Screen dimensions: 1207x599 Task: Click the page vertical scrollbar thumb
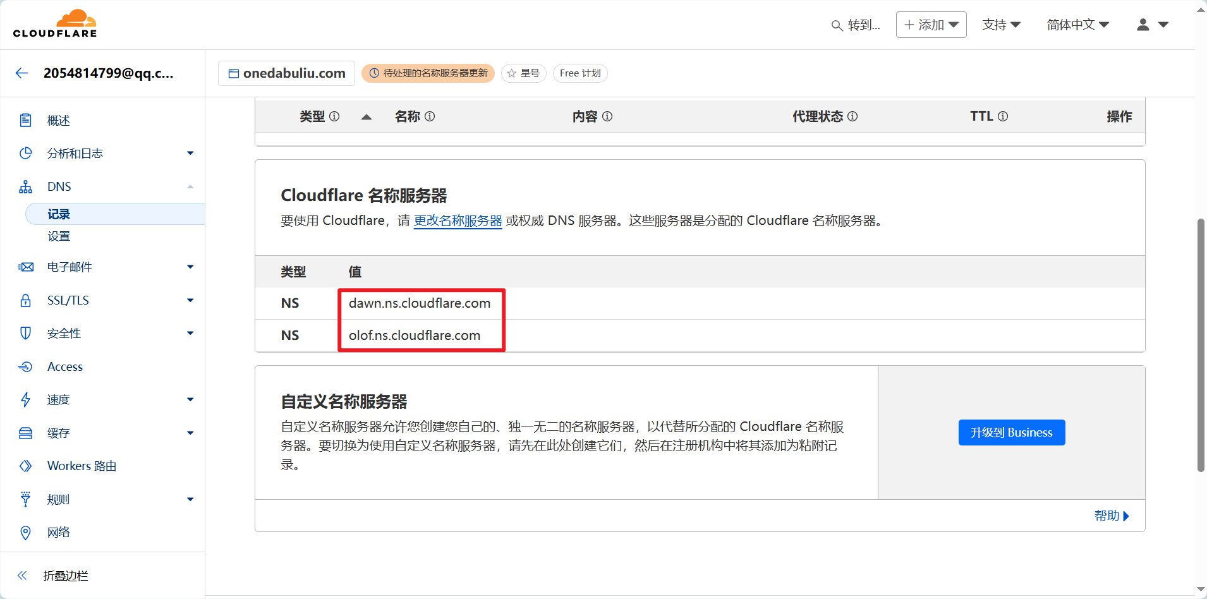coord(1201,345)
